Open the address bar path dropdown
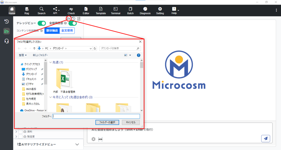Image resolution: width=281 pixels, height=150 pixels. point(91,48)
